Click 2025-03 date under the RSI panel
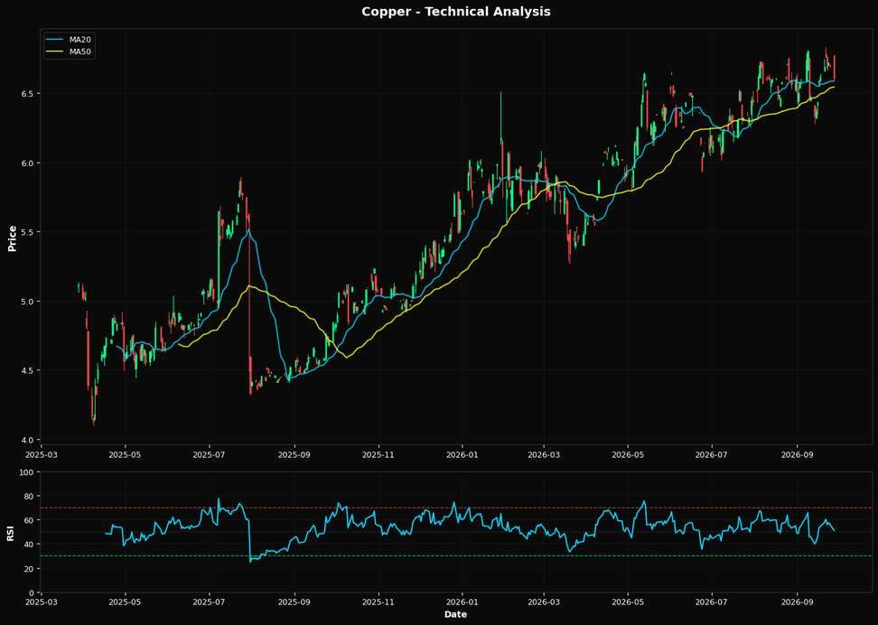 [42, 603]
